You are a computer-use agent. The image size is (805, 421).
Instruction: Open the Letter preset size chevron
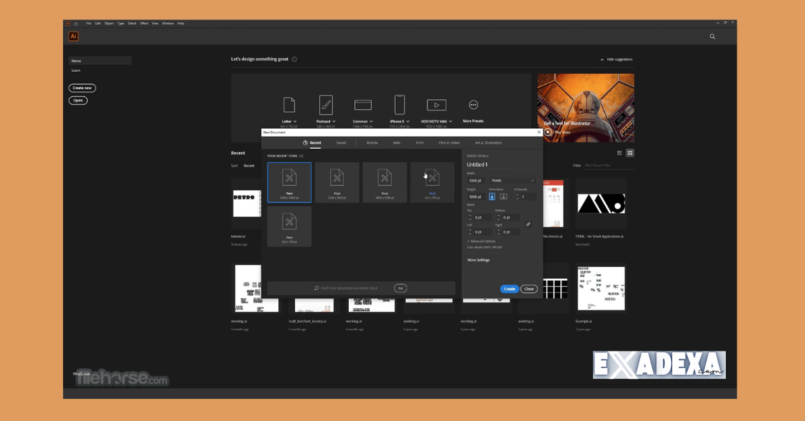(x=295, y=121)
